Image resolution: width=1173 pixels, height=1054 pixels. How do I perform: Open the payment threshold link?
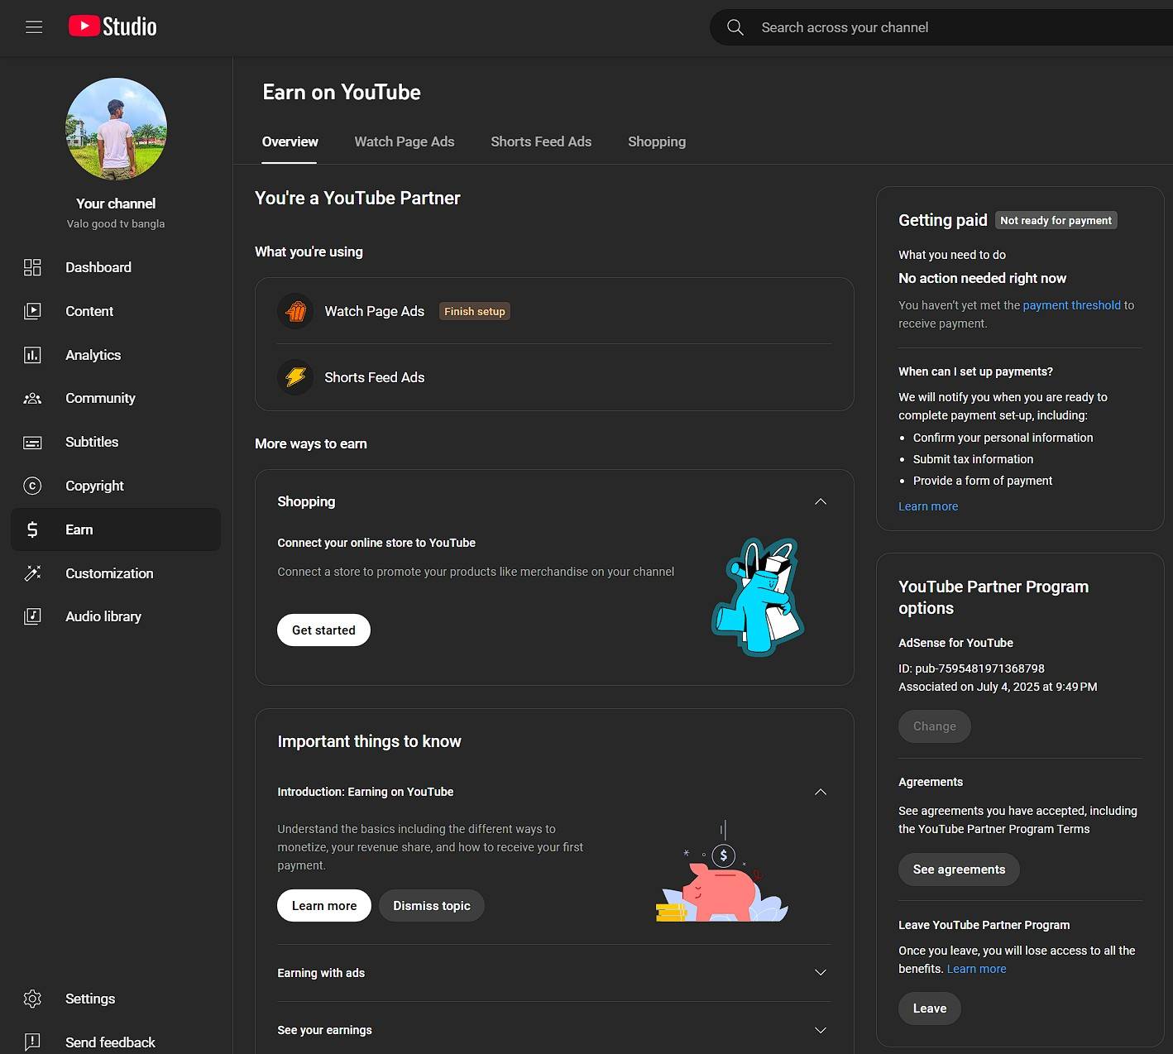point(1071,305)
